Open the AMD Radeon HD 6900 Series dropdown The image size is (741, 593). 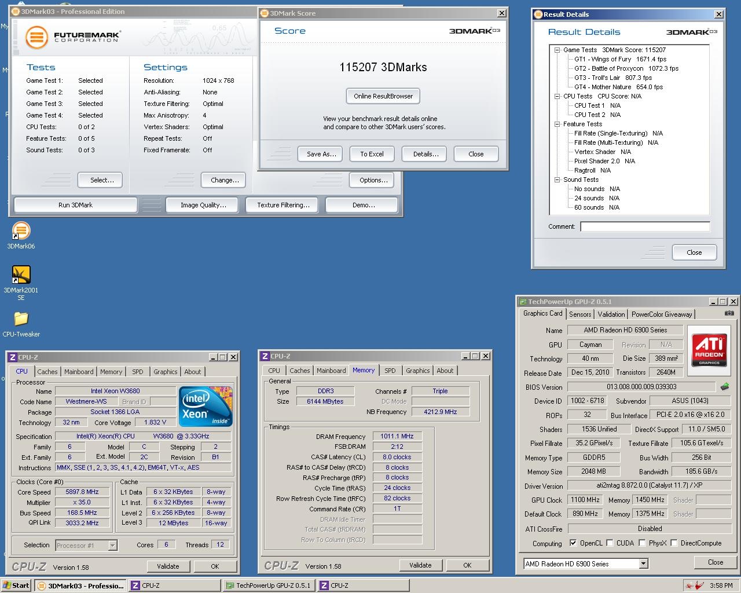point(643,564)
